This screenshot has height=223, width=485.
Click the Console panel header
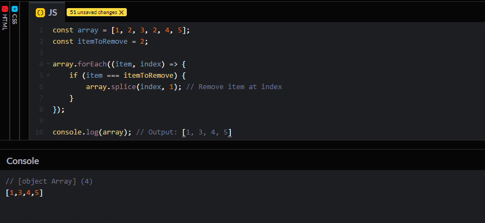(x=23, y=161)
